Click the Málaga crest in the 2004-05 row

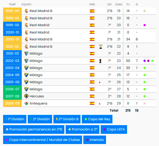(26, 75)
